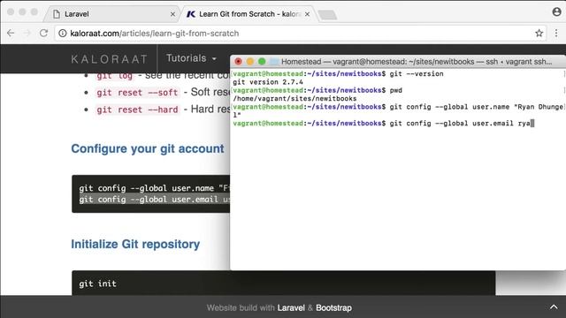Click the 'git init' code block

(283, 284)
